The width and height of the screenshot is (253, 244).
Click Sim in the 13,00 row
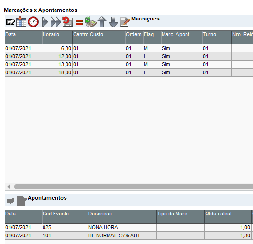[x=182, y=64]
